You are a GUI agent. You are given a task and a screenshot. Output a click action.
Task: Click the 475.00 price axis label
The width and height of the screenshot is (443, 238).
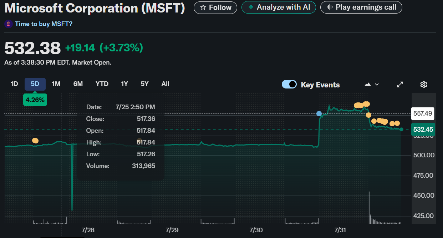423,176
